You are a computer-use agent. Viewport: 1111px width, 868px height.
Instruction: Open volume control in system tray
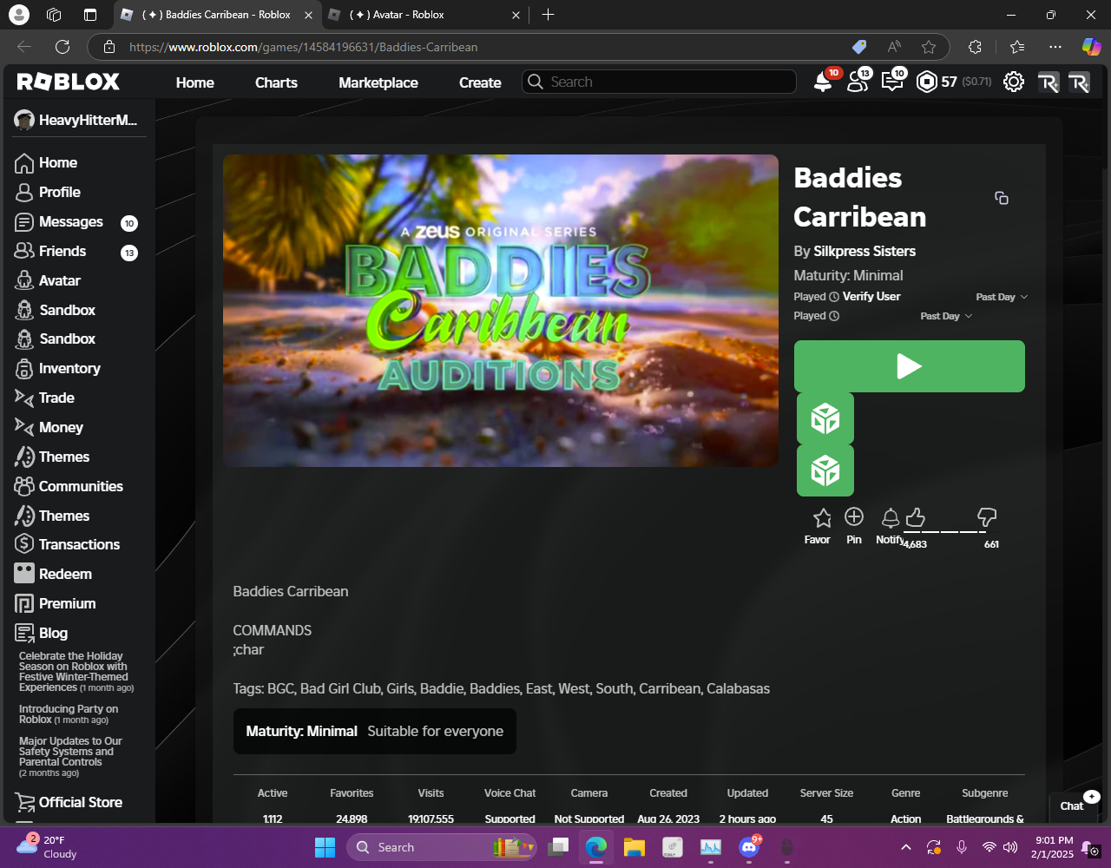pyautogui.click(x=1010, y=847)
